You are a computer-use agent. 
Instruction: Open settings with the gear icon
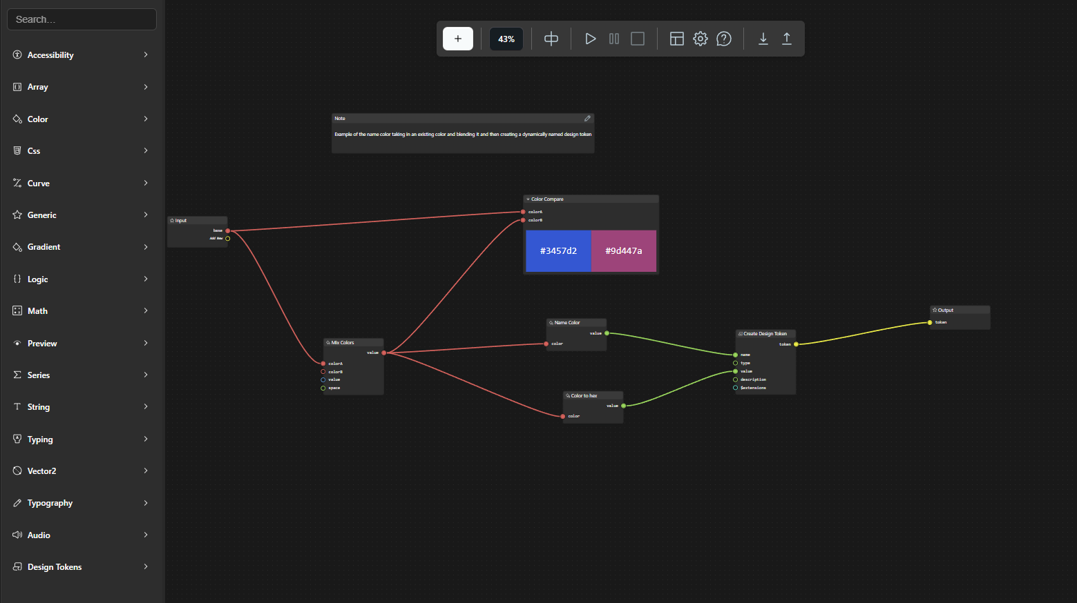tap(700, 39)
